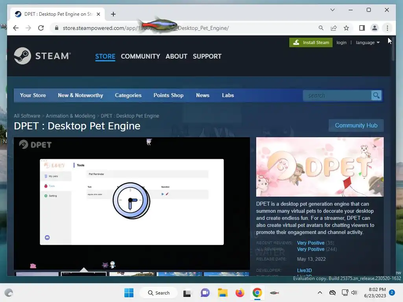Screen dimensions: 403x302
Task: Open the Community Hub button
Action: point(356,125)
